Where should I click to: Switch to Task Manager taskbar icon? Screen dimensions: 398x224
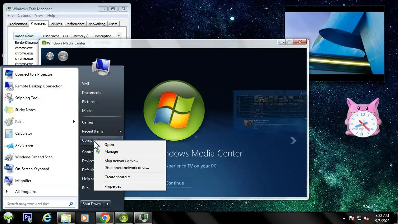[143, 218]
